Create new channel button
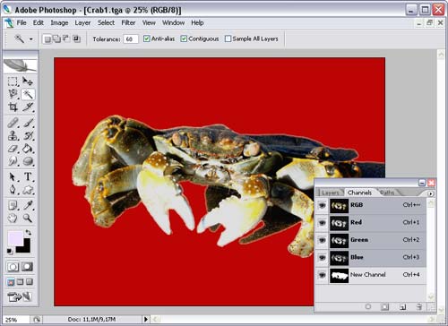The image size is (448, 326). (402, 306)
